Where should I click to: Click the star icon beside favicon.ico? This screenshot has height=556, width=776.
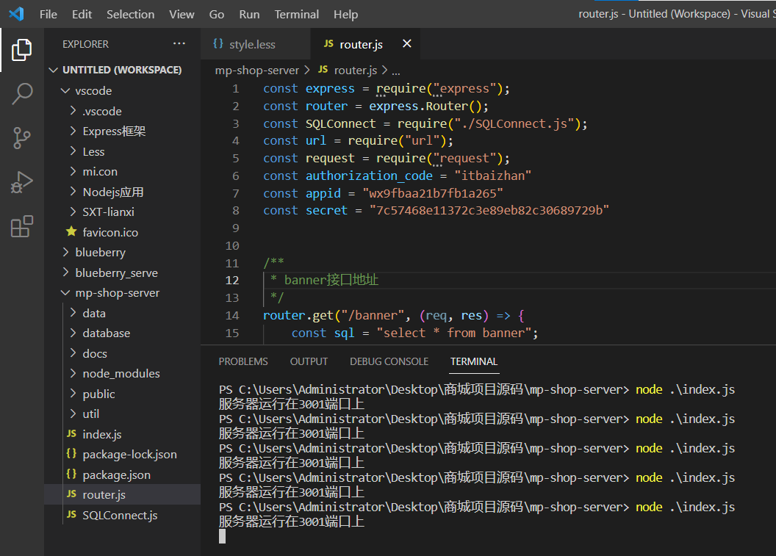71,231
